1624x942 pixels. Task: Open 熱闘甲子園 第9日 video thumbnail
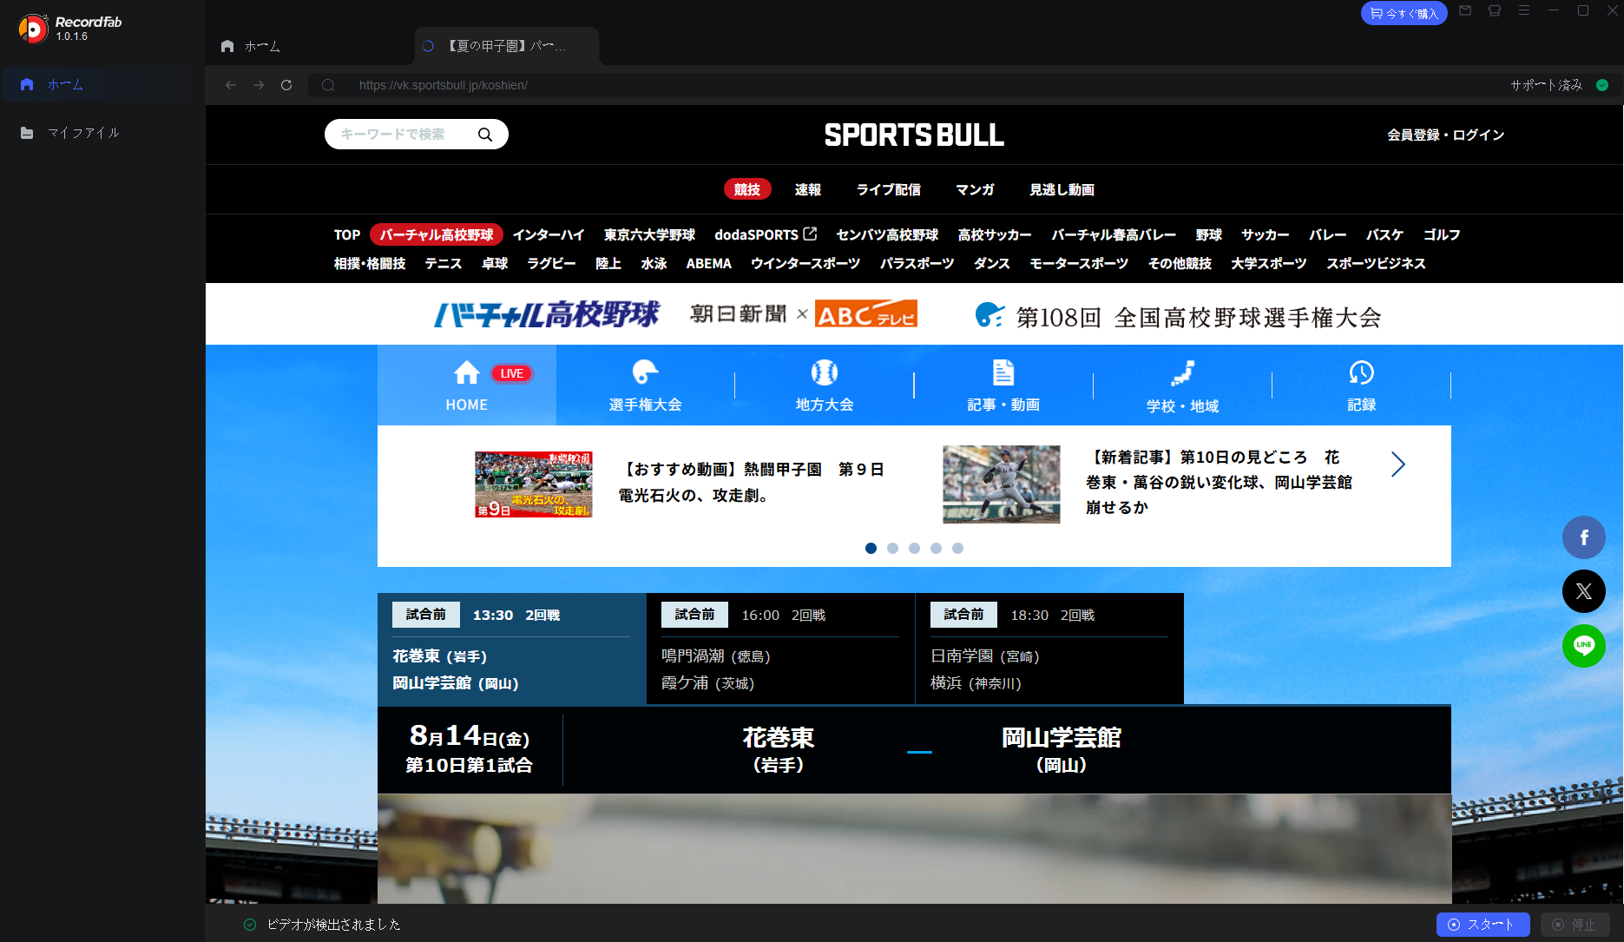[x=534, y=484]
